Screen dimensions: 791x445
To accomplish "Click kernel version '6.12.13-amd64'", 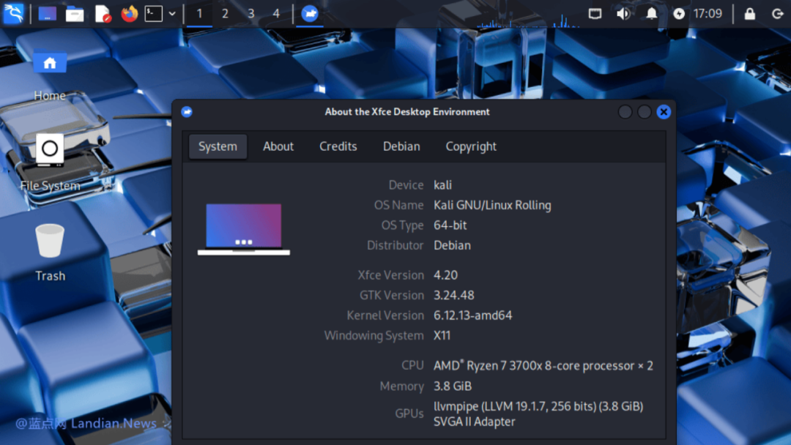I will (x=472, y=315).
